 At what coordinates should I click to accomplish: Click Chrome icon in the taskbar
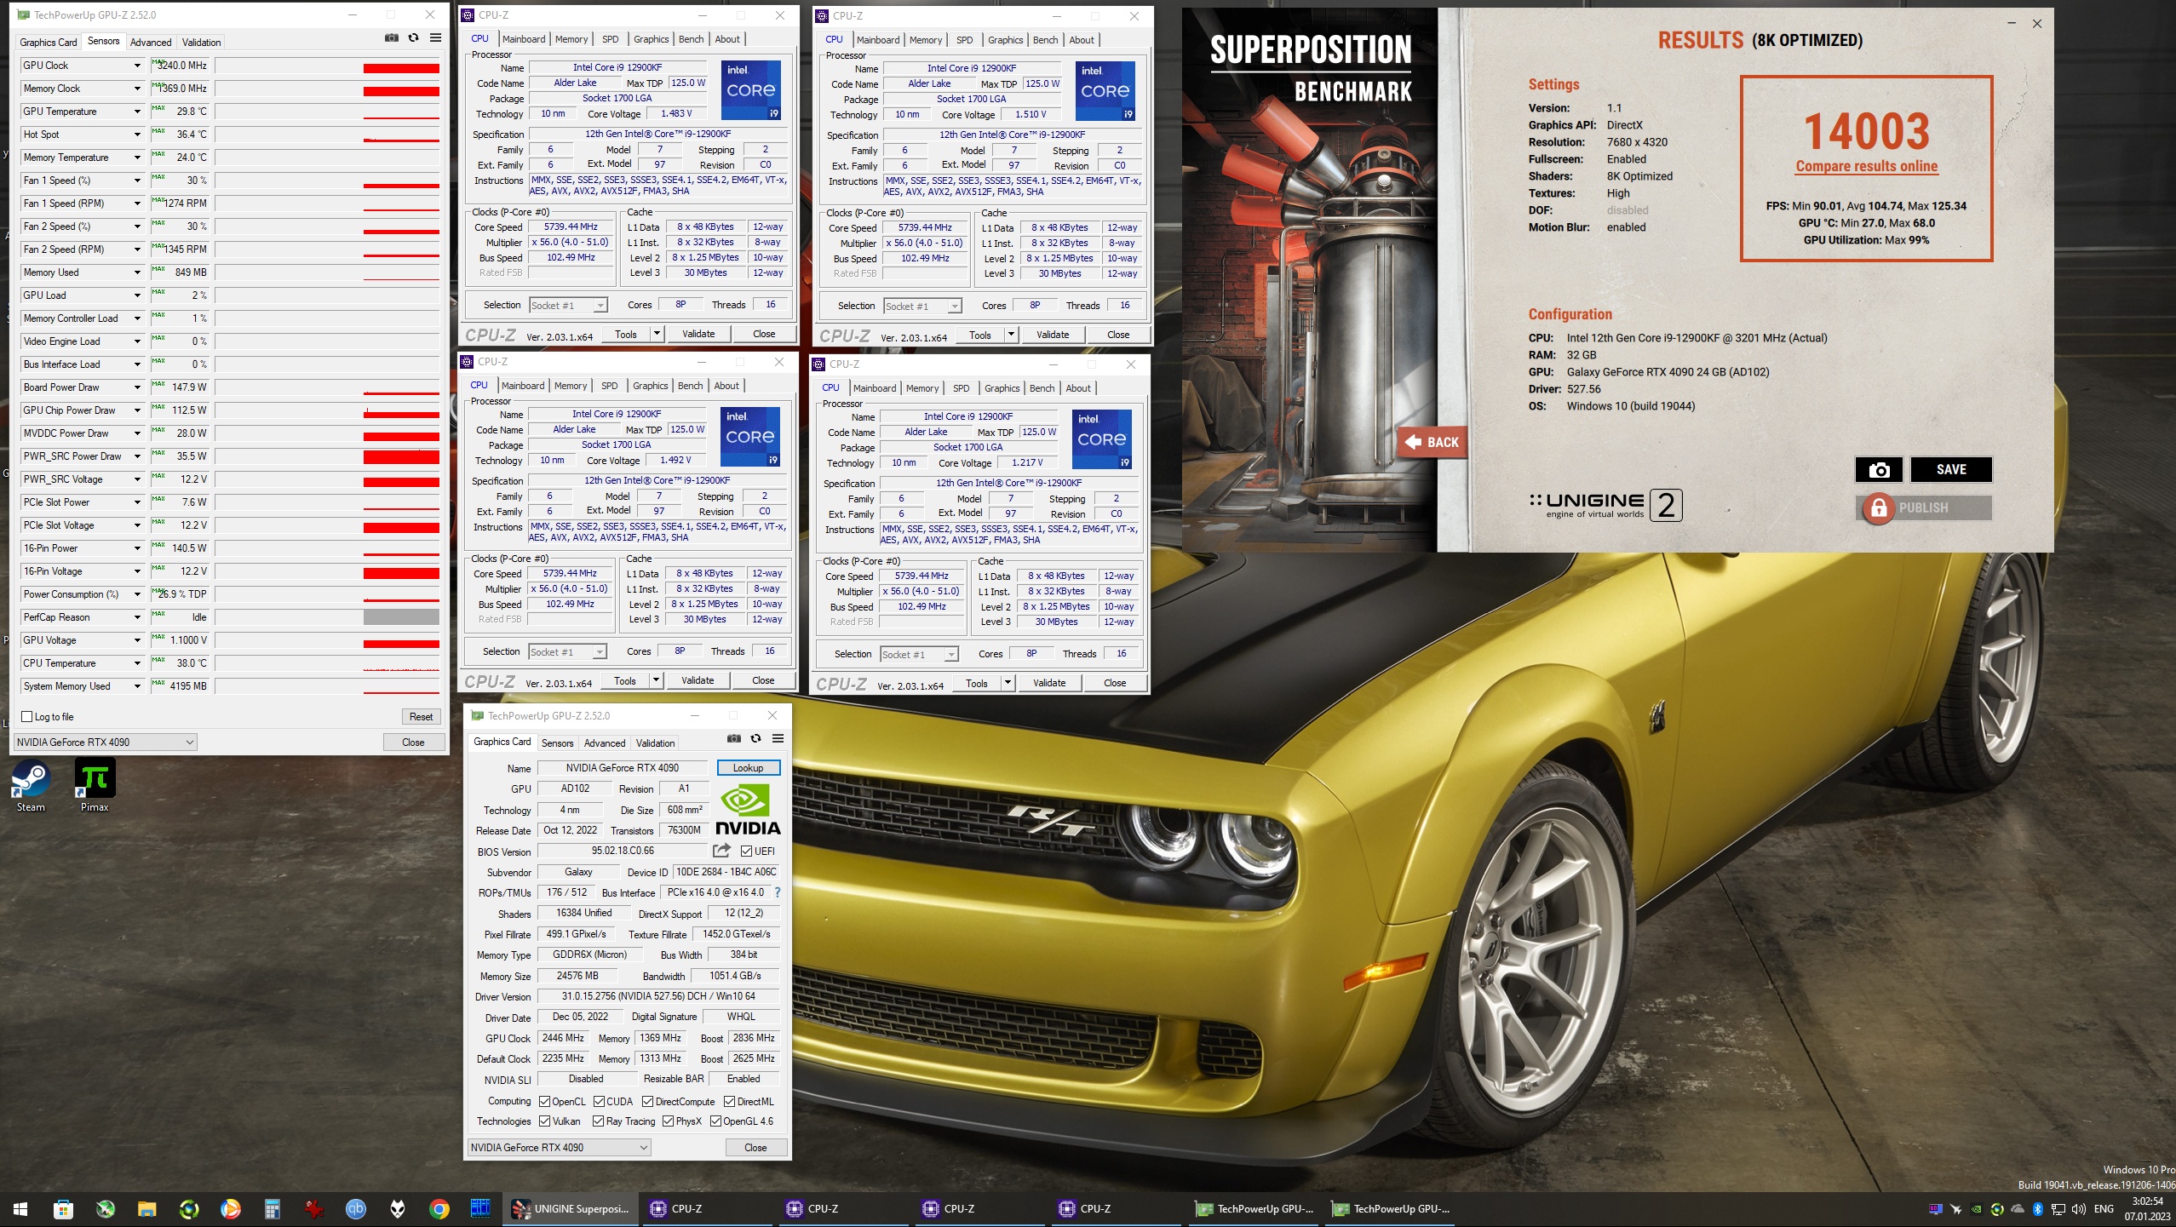(x=439, y=1209)
